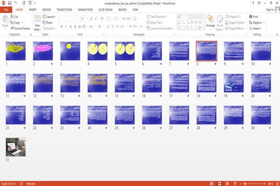The height and width of the screenshot is (186, 280).
Task: Select slide 1 thumbnail
Action: point(16,51)
